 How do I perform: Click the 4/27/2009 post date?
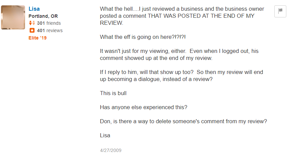[111, 150]
